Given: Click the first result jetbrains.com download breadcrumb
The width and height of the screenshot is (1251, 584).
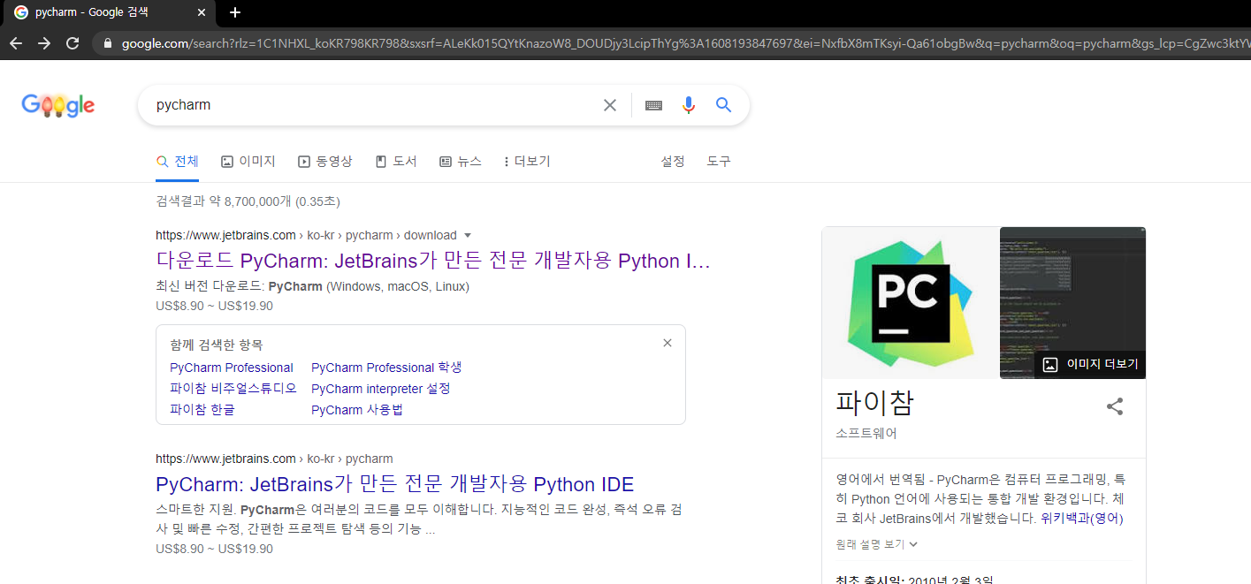Looking at the screenshot, I should point(306,235).
